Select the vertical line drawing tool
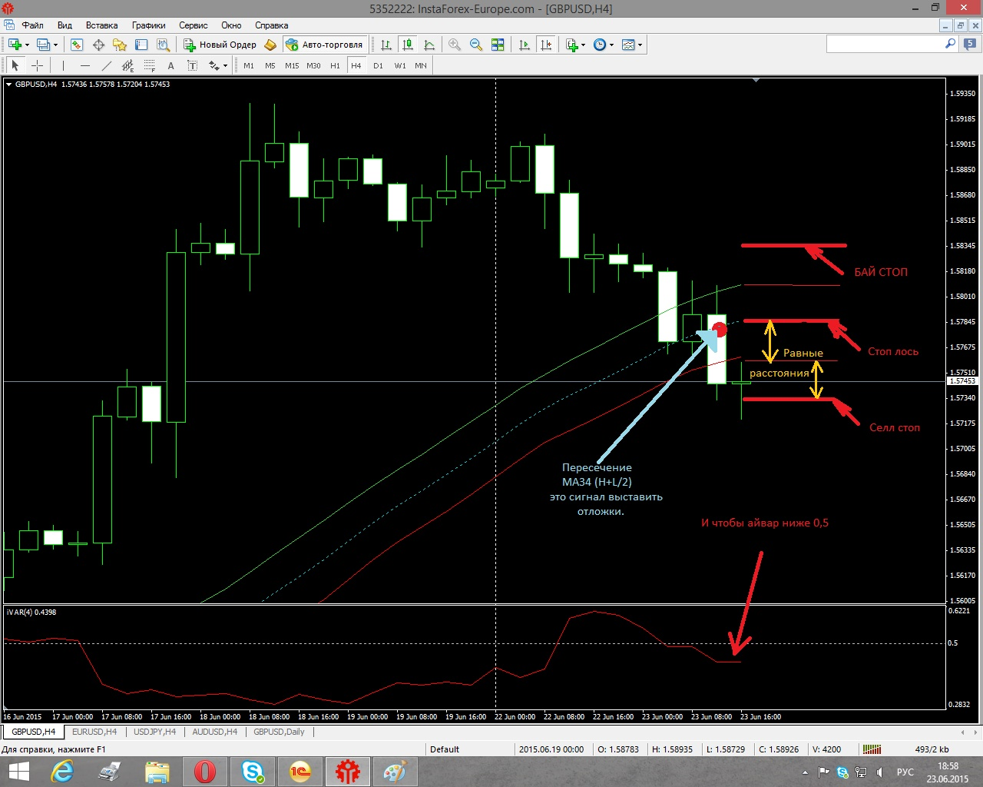The image size is (983, 787). pos(63,65)
